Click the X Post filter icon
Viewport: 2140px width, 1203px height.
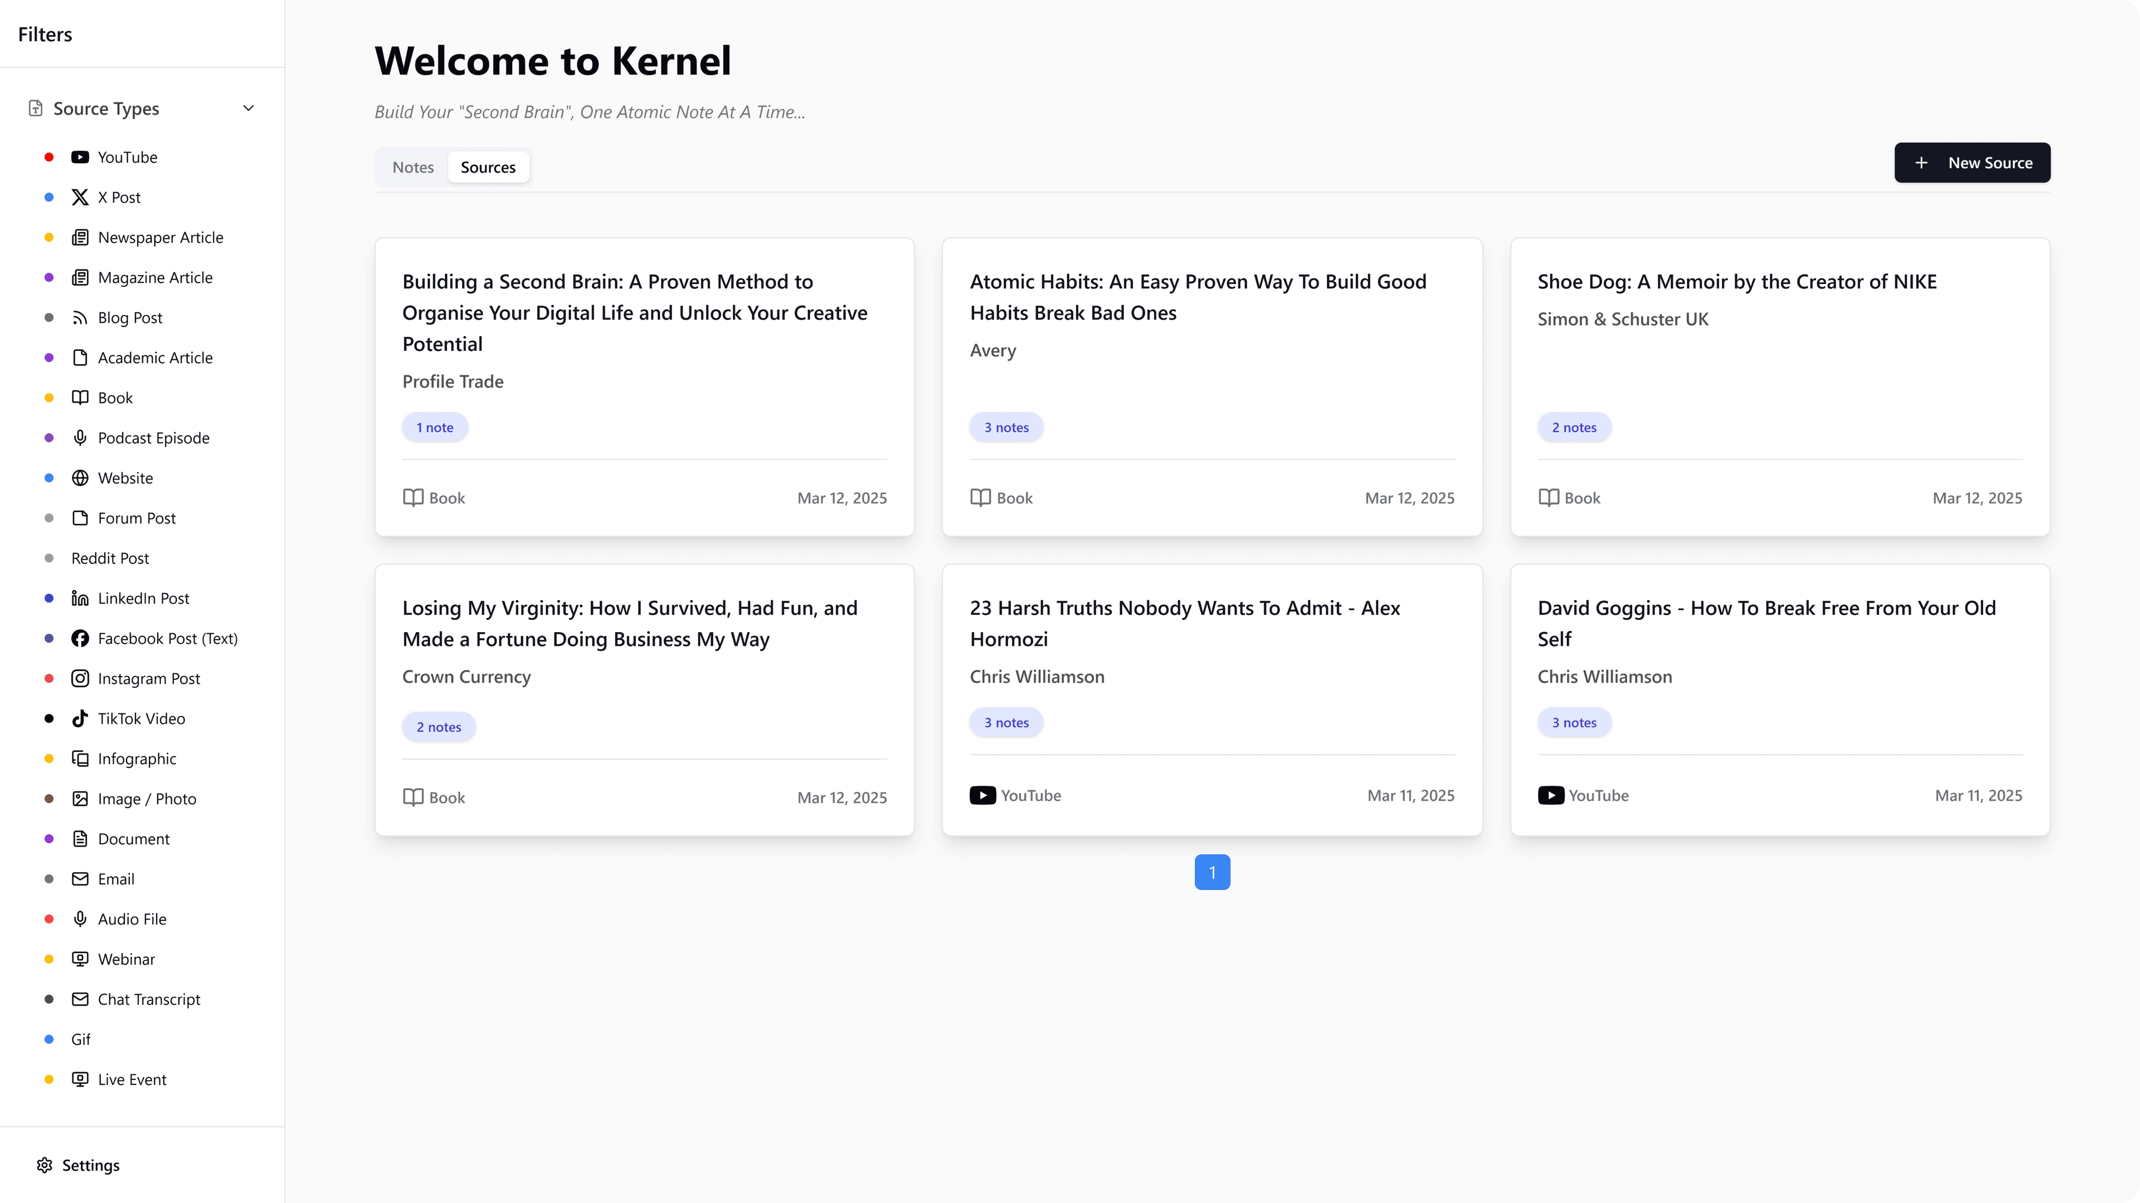pos(79,197)
